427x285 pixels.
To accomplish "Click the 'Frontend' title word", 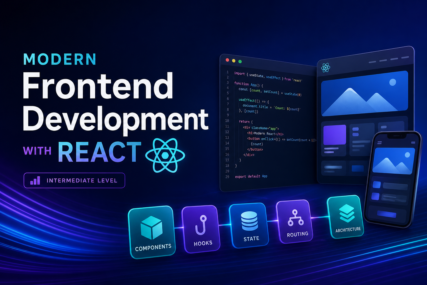I will pyautogui.click(x=98, y=86).
